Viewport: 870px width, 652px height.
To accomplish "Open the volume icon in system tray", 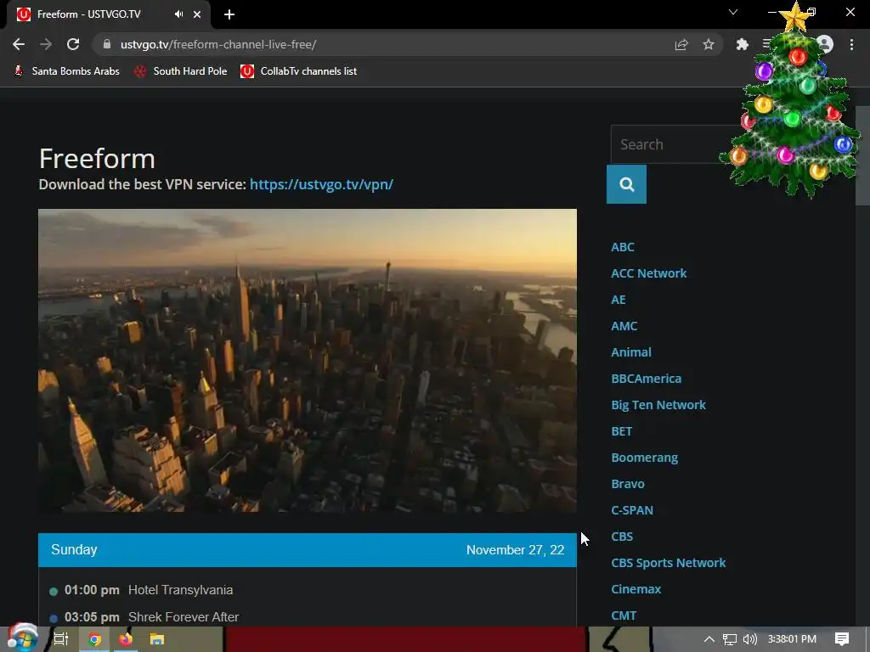I will [749, 639].
